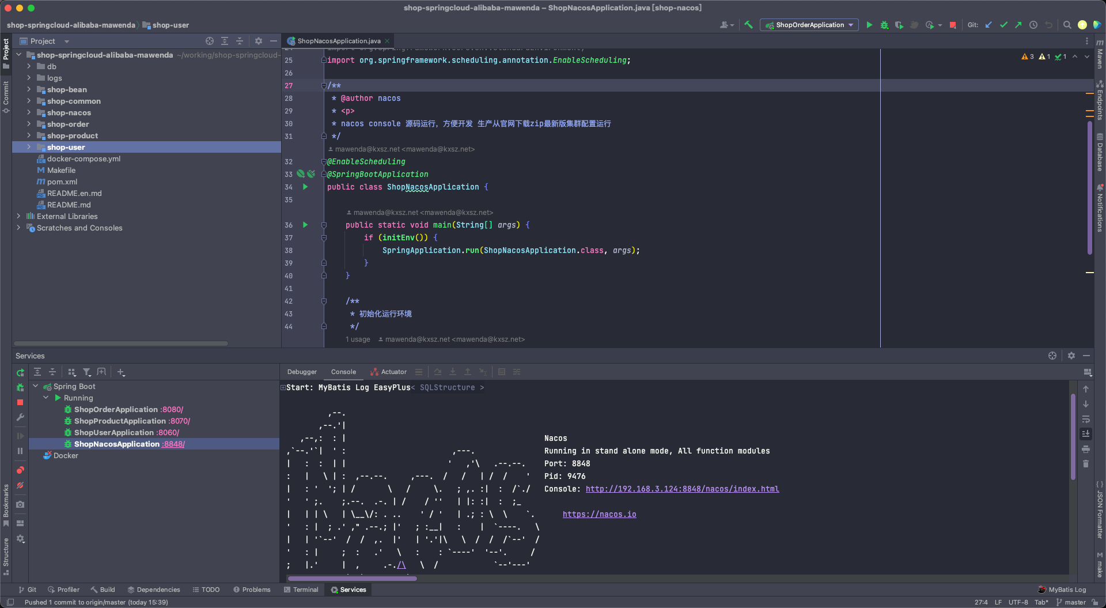Viewport: 1106px width, 608px height.
Task: Run ShopOrderApplication with the green play button
Action: pyautogui.click(x=869, y=25)
